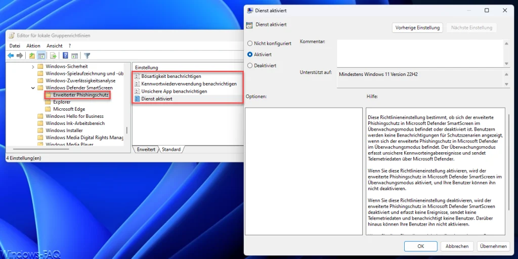
Task: Close the Dienst aktiviert dialog window
Action: click(x=505, y=11)
